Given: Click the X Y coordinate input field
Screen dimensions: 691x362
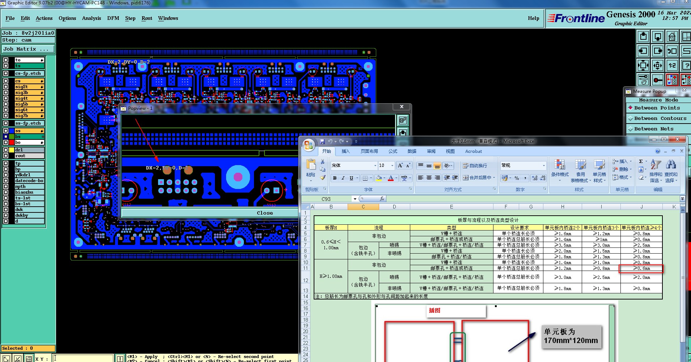Looking at the screenshot, I should pos(83,358).
